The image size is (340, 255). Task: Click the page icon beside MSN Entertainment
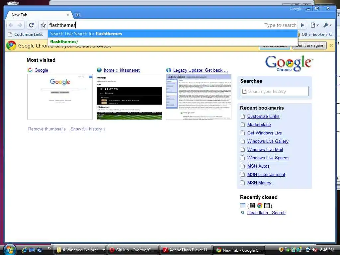point(243,174)
